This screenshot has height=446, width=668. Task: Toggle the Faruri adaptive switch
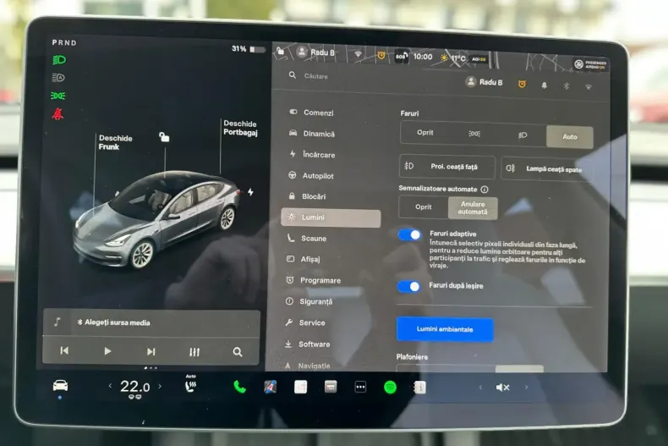[410, 235]
